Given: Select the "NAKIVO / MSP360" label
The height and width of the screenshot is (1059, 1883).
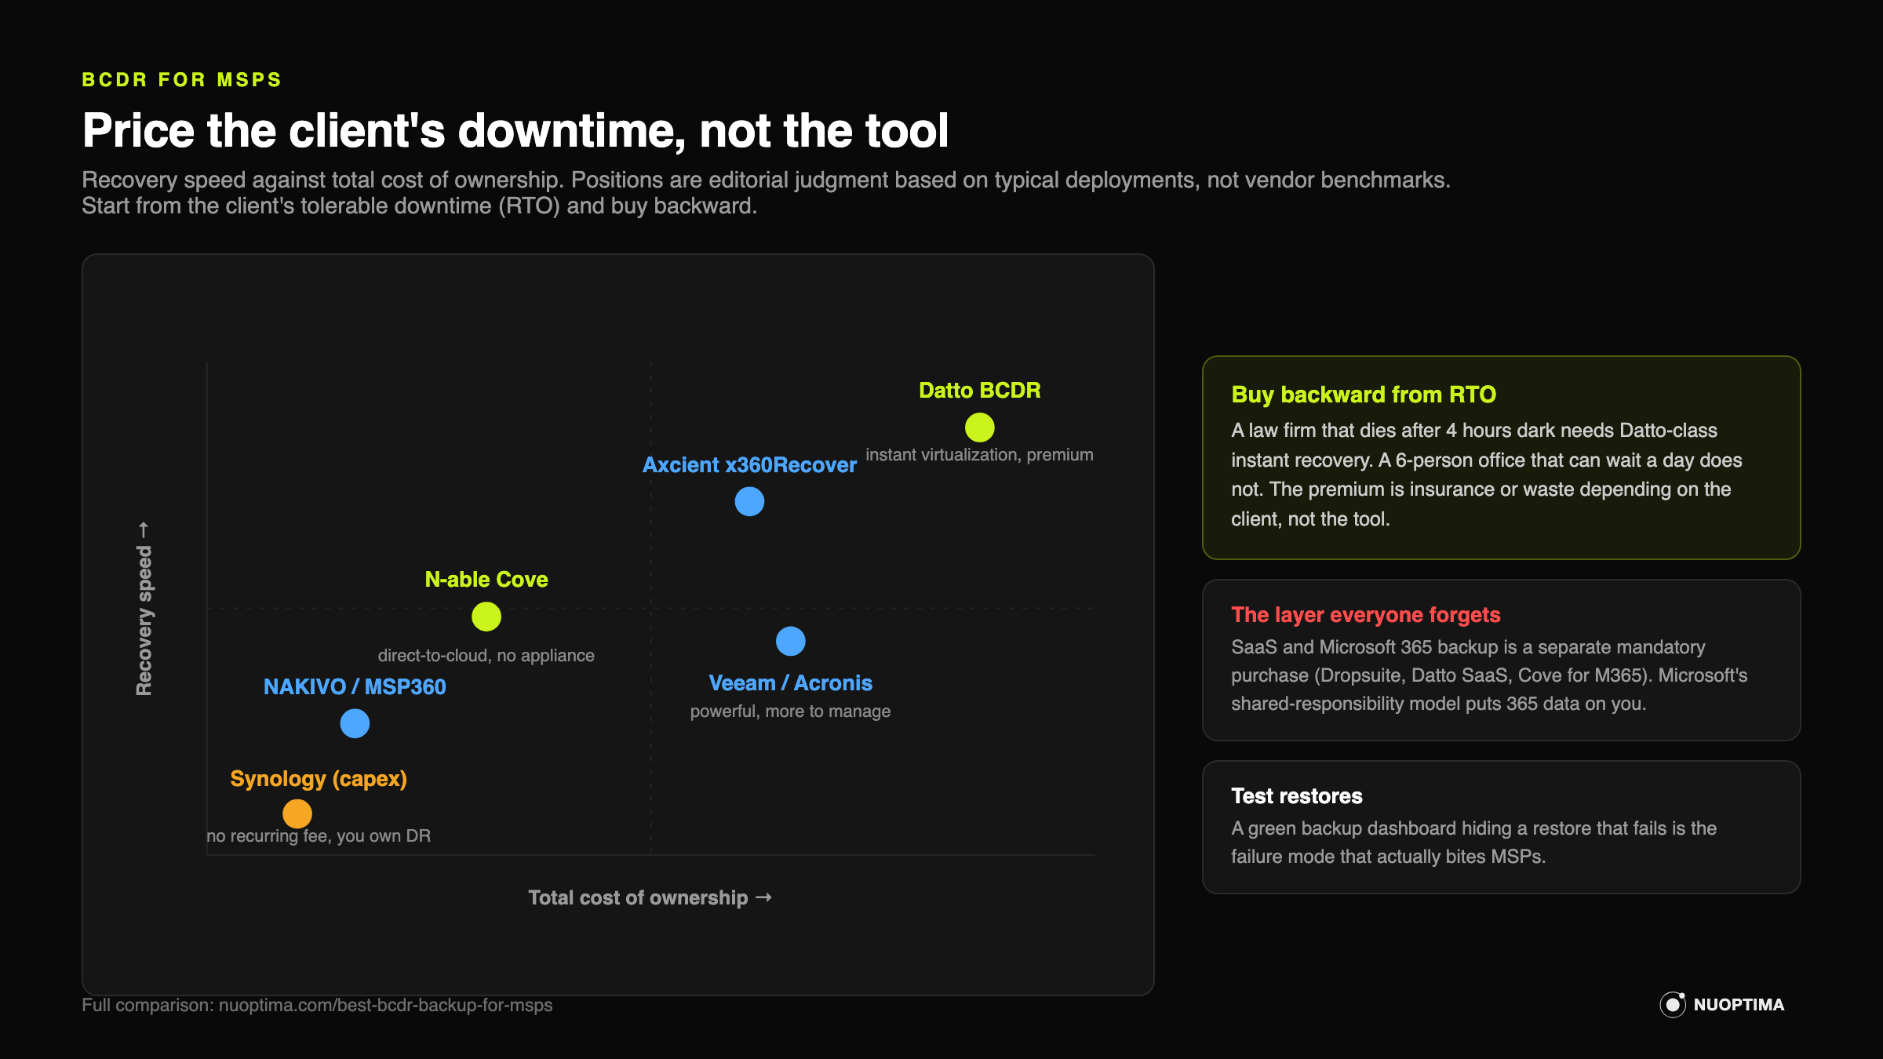Looking at the screenshot, I should pyautogui.click(x=355, y=687).
